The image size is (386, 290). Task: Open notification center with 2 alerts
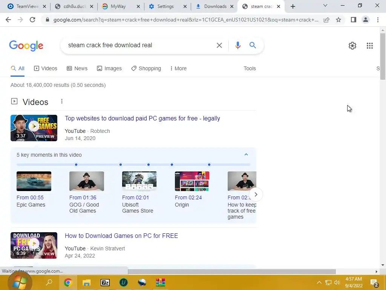(x=374, y=283)
